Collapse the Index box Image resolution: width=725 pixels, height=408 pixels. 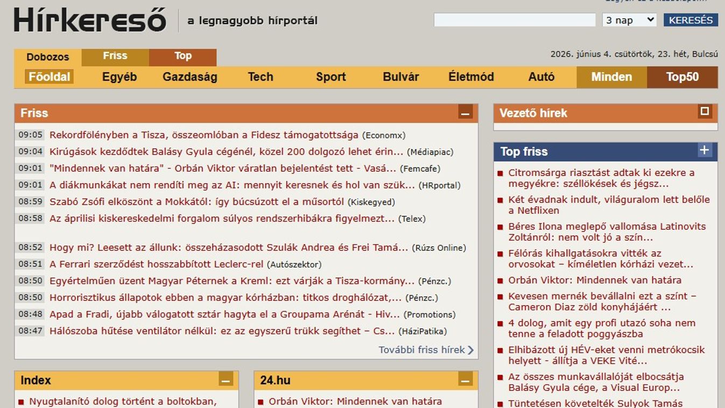(226, 380)
